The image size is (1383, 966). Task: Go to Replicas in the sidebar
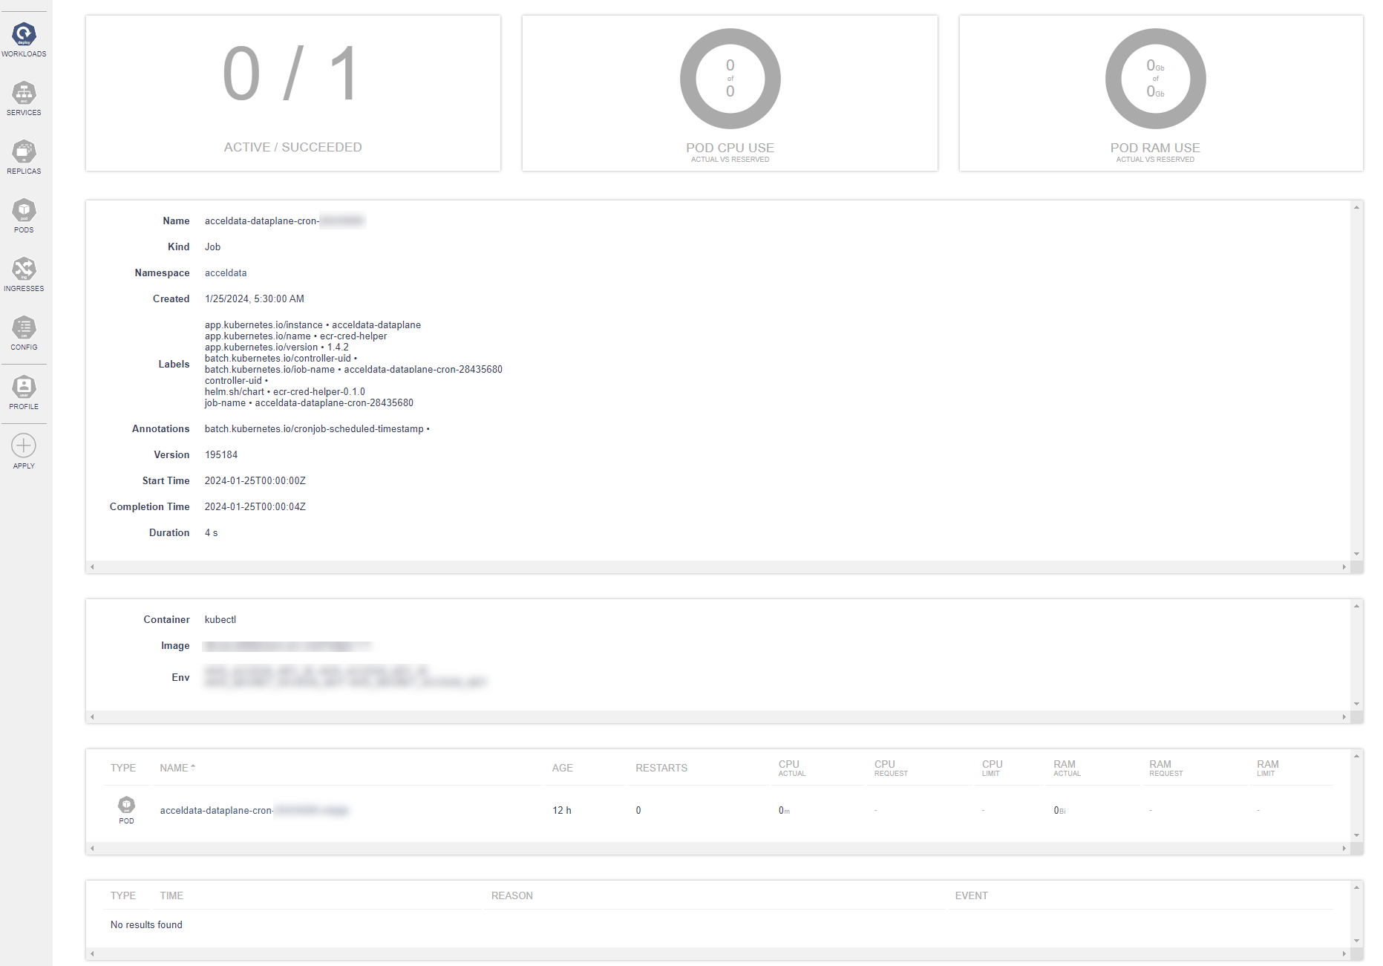[x=24, y=151]
